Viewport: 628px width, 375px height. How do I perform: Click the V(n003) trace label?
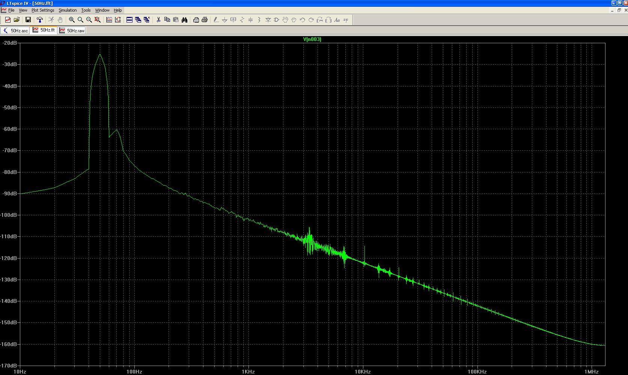click(312, 39)
